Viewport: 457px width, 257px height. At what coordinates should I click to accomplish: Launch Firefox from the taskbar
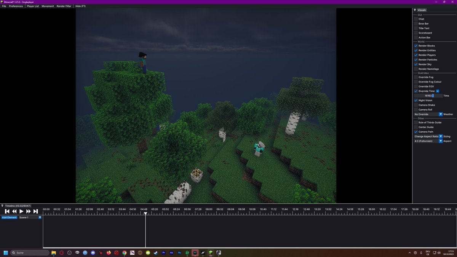pos(109,252)
